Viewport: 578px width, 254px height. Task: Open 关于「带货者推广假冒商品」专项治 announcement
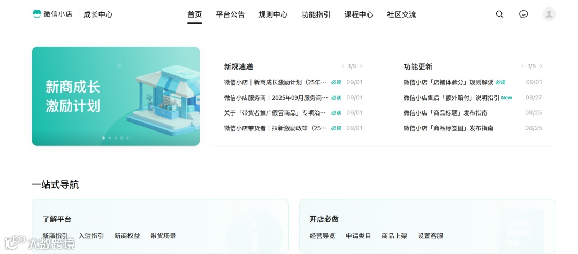click(x=275, y=113)
